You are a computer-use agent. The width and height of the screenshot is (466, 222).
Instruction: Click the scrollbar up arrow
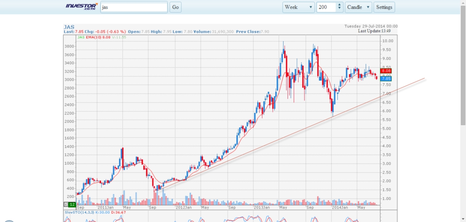(463, 3)
